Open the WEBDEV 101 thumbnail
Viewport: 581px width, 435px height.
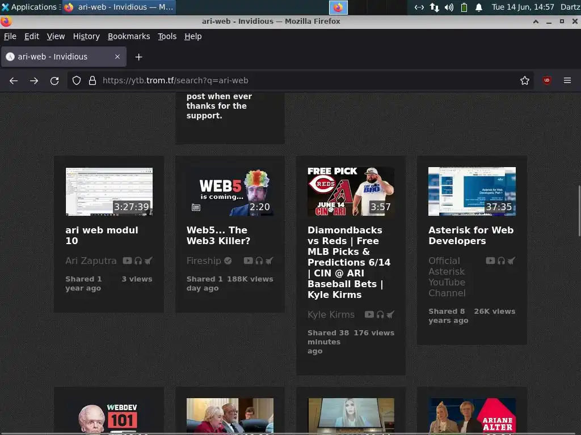tap(109, 416)
